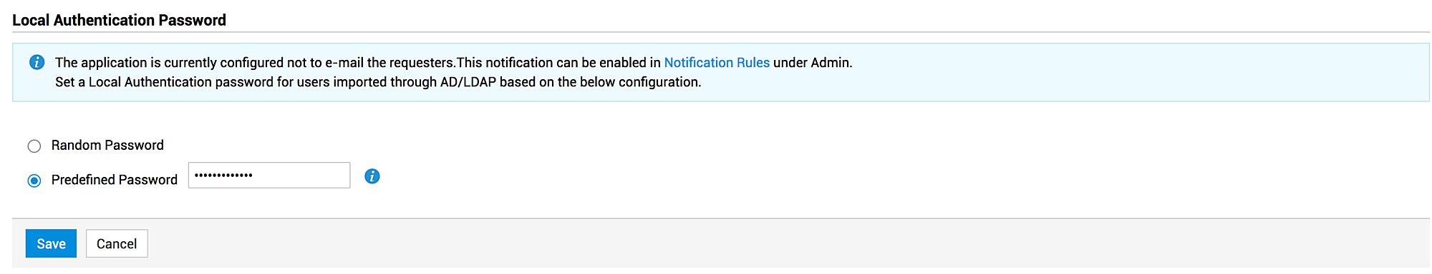Click the horizontal divider under the heading
1432x274 pixels.
pos(720,32)
